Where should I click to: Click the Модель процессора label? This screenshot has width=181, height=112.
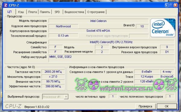tap(33, 21)
